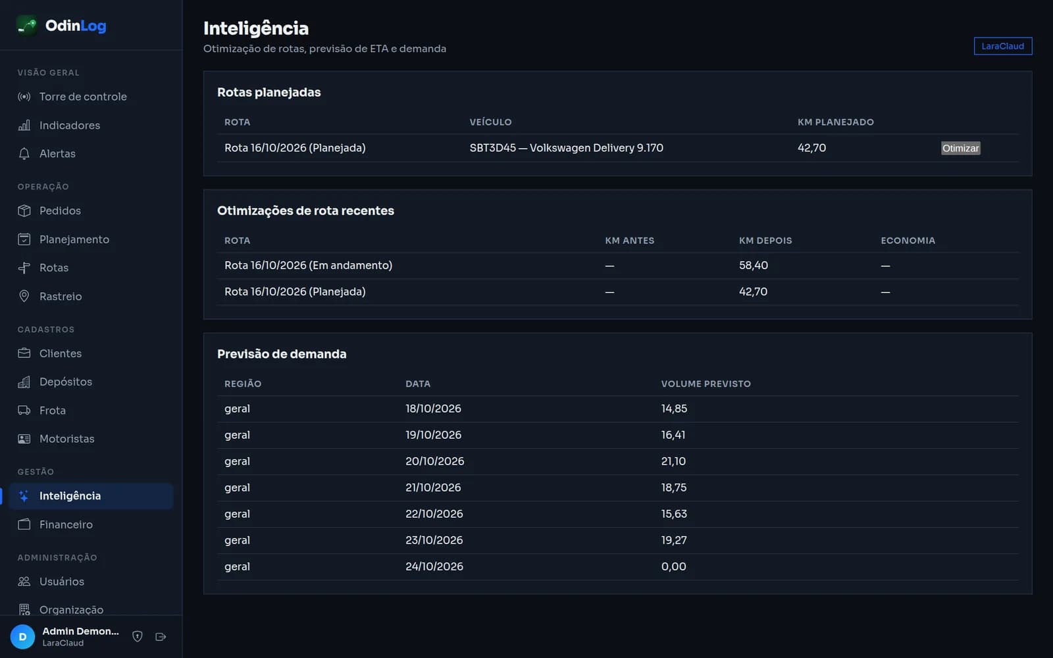The height and width of the screenshot is (658, 1053).
Task: Click the Organização building icon
Action: point(24,609)
